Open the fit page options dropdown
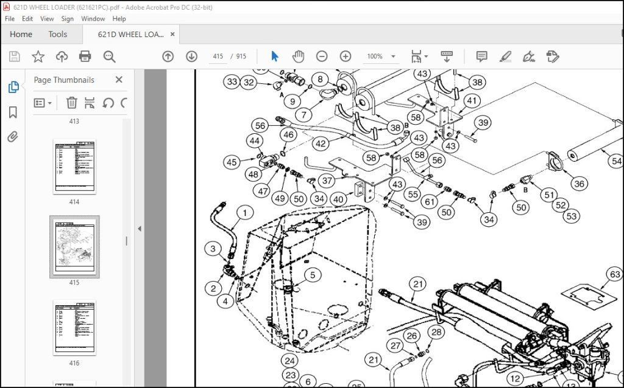 click(x=419, y=57)
